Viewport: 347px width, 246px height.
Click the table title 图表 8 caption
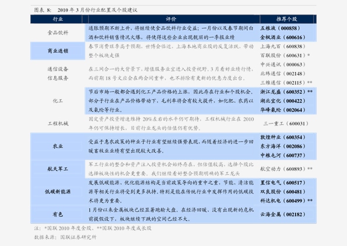point(86,10)
